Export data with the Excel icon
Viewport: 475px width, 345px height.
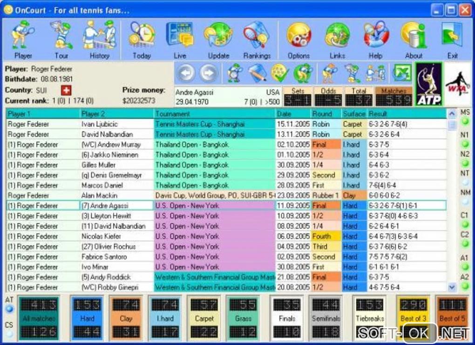402,73
